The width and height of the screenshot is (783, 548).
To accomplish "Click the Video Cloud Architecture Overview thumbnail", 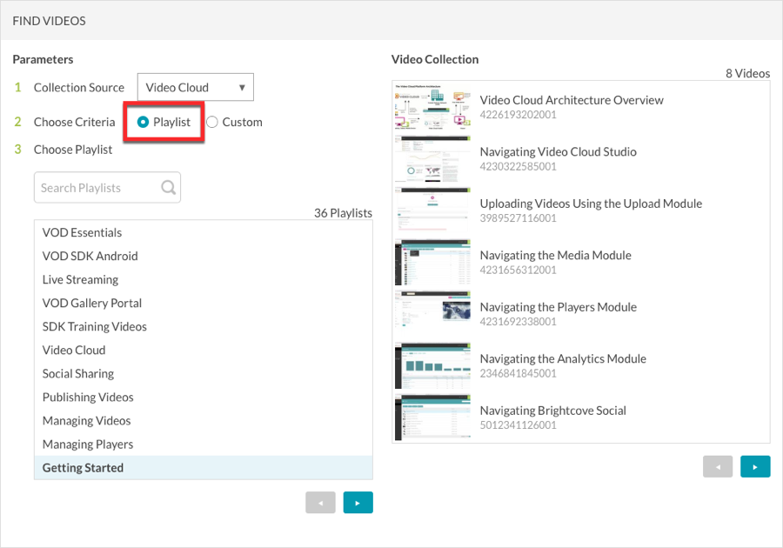I will 432,107.
